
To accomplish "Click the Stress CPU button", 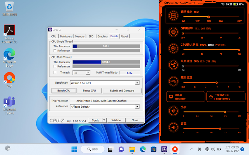I will point(89,91).
